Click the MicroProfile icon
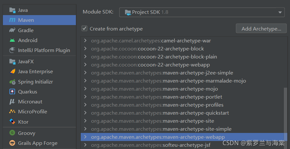The height and width of the screenshot is (149, 290). pos(12,111)
